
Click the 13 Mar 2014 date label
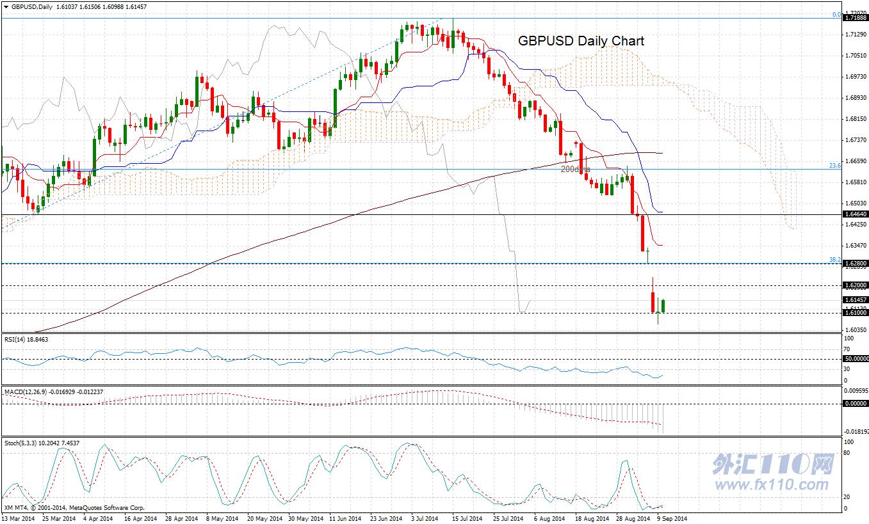(19, 519)
